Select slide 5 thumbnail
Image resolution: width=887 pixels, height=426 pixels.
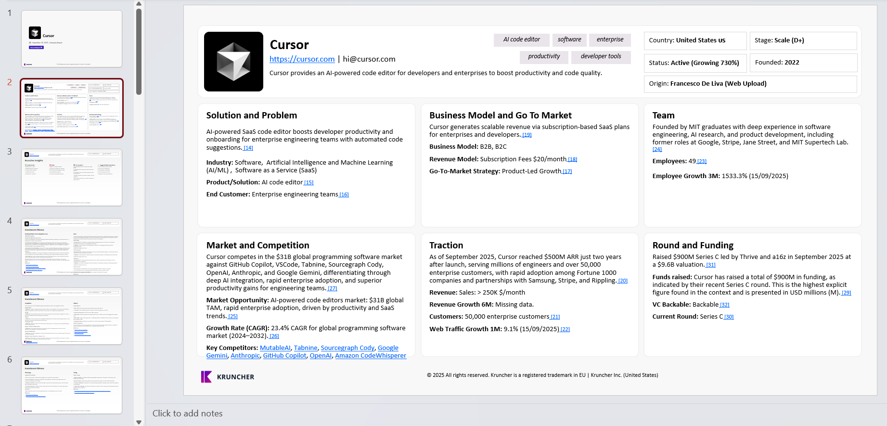tap(72, 316)
